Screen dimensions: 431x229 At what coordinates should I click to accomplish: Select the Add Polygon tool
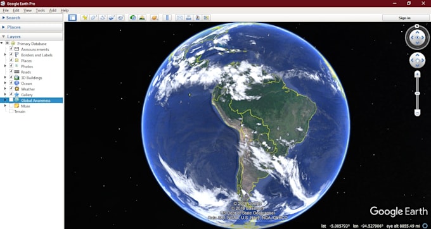click(94, 18)
